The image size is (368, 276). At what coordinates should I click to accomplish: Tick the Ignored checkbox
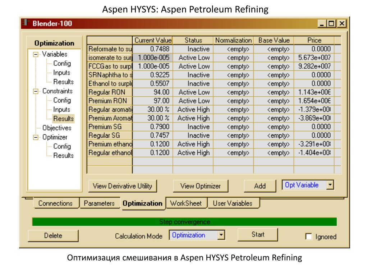pyautogui.click(x=309, y=236)
